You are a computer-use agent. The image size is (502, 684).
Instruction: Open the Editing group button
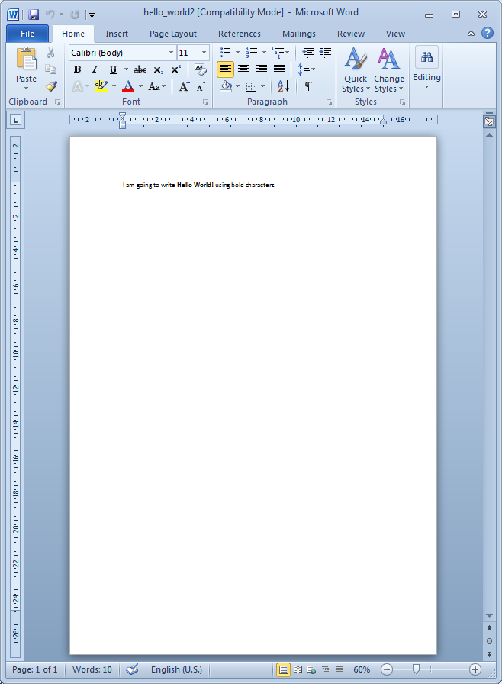426,69
